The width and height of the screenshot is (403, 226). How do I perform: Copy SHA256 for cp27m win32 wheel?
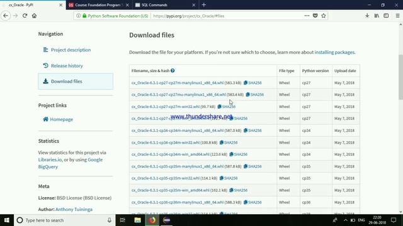click(x=227, y=107)
